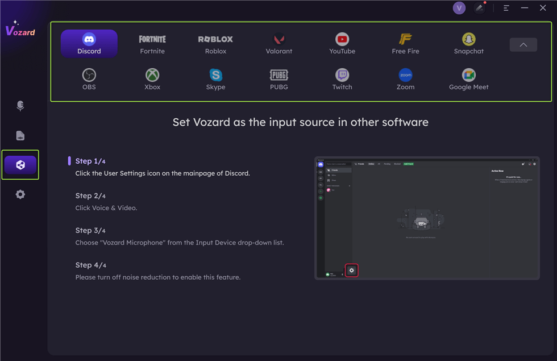
Task: Select the OBS app icon
Action: click(x=89, y=80)
